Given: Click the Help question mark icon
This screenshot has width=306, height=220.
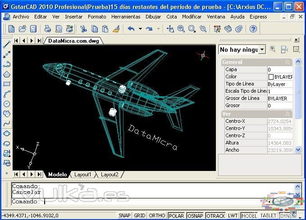Looking at the screenshot, I should tap(253, 29).
